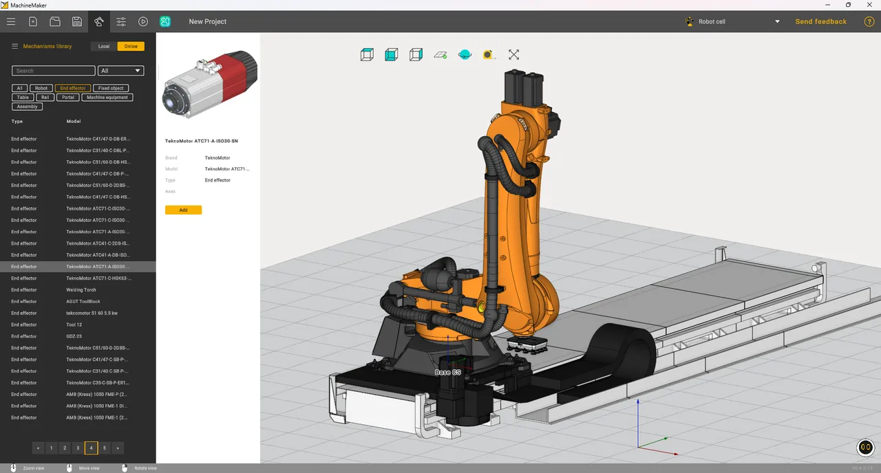Switch to front view cube
Image resolution: width=881 pixels, height=473 pixels.
(x=391, y=54)
